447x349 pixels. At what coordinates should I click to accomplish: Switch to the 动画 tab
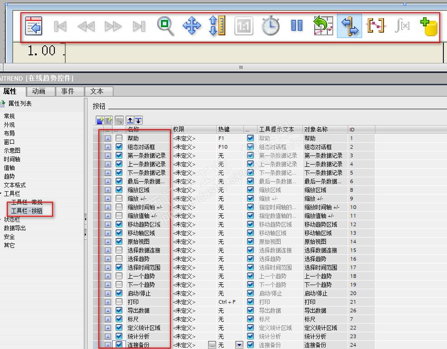tap(40, 92)
